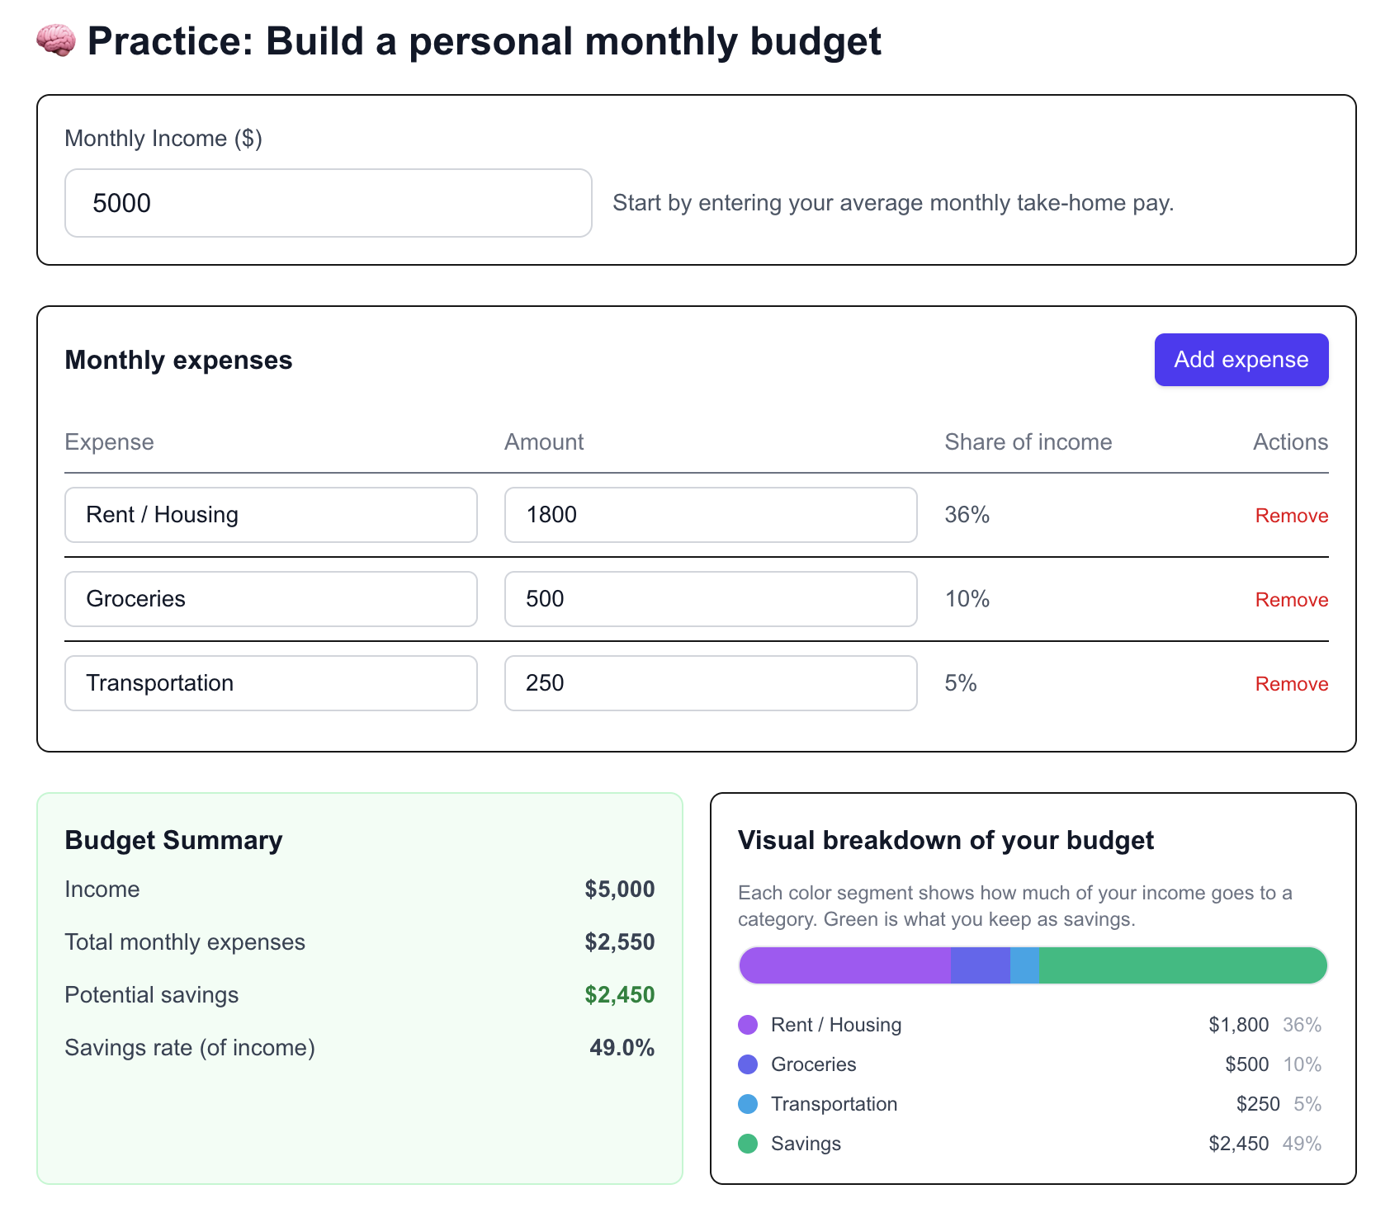Image resolution: width=1390 pixels, height=1208 pixels.
Task: Click the green Savings legend dot
Action: (x=748, y=1144)
